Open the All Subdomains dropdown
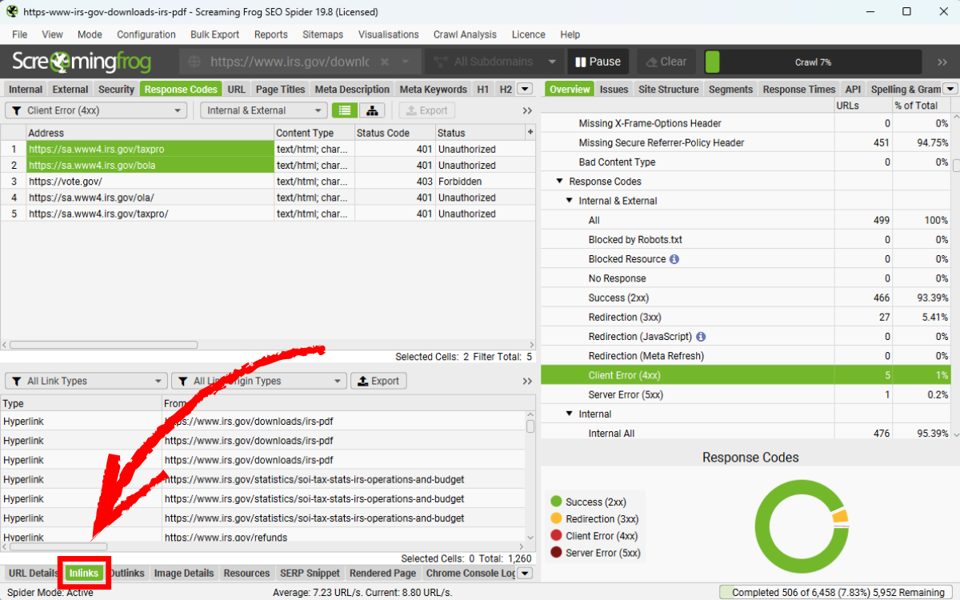960x600 pixels. pyautogui.click(x=494, y=62)
